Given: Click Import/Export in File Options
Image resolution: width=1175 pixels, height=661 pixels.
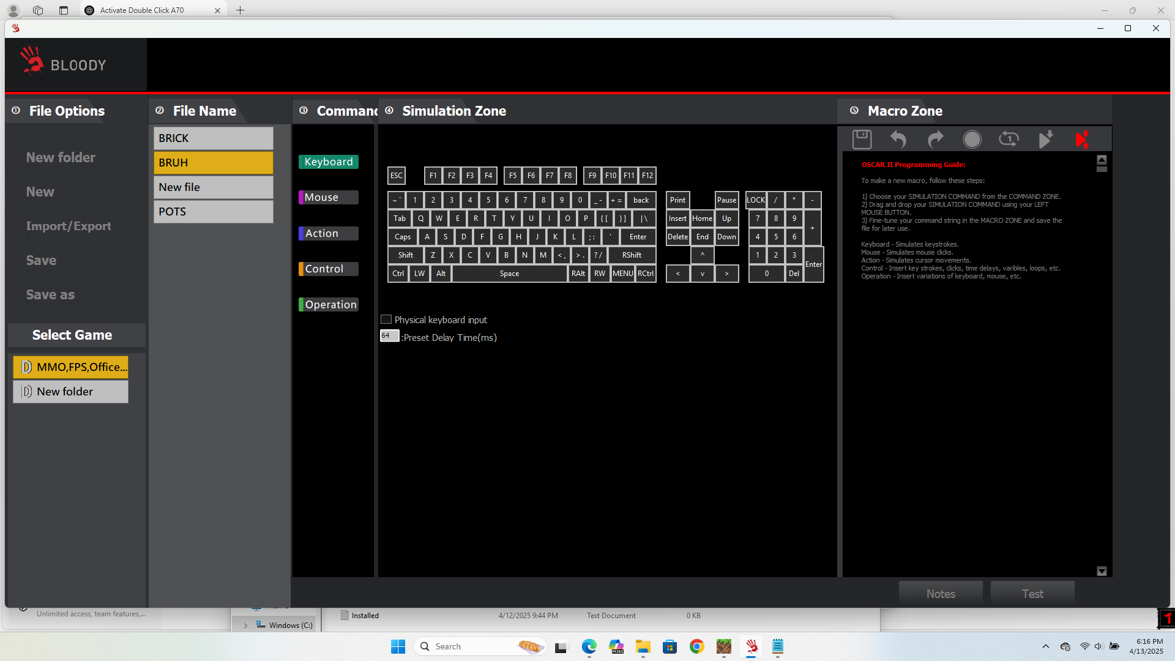Looking at the screenshot, I should tap(69, 226).
